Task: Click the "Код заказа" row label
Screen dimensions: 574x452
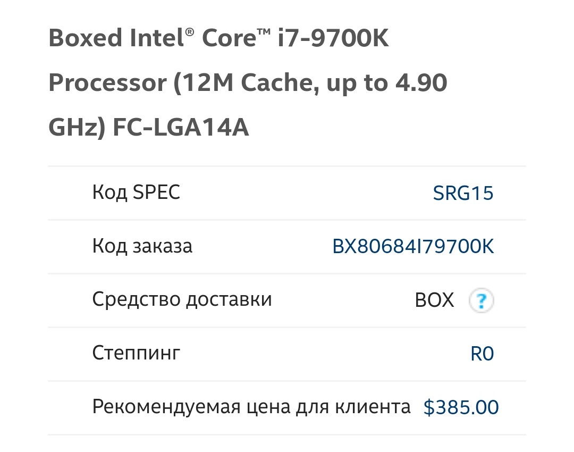Action: click(x=142, y=246)
